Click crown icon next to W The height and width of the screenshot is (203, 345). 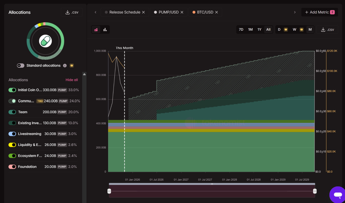(302, 30)
